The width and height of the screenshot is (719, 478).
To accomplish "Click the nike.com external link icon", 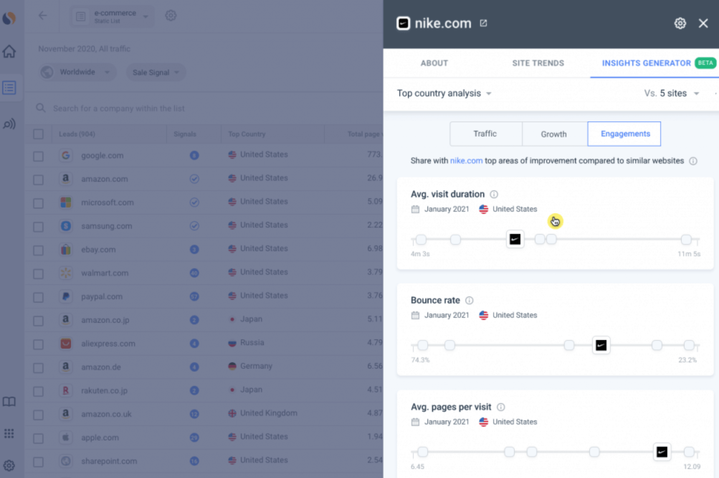I will pos(483,23).
